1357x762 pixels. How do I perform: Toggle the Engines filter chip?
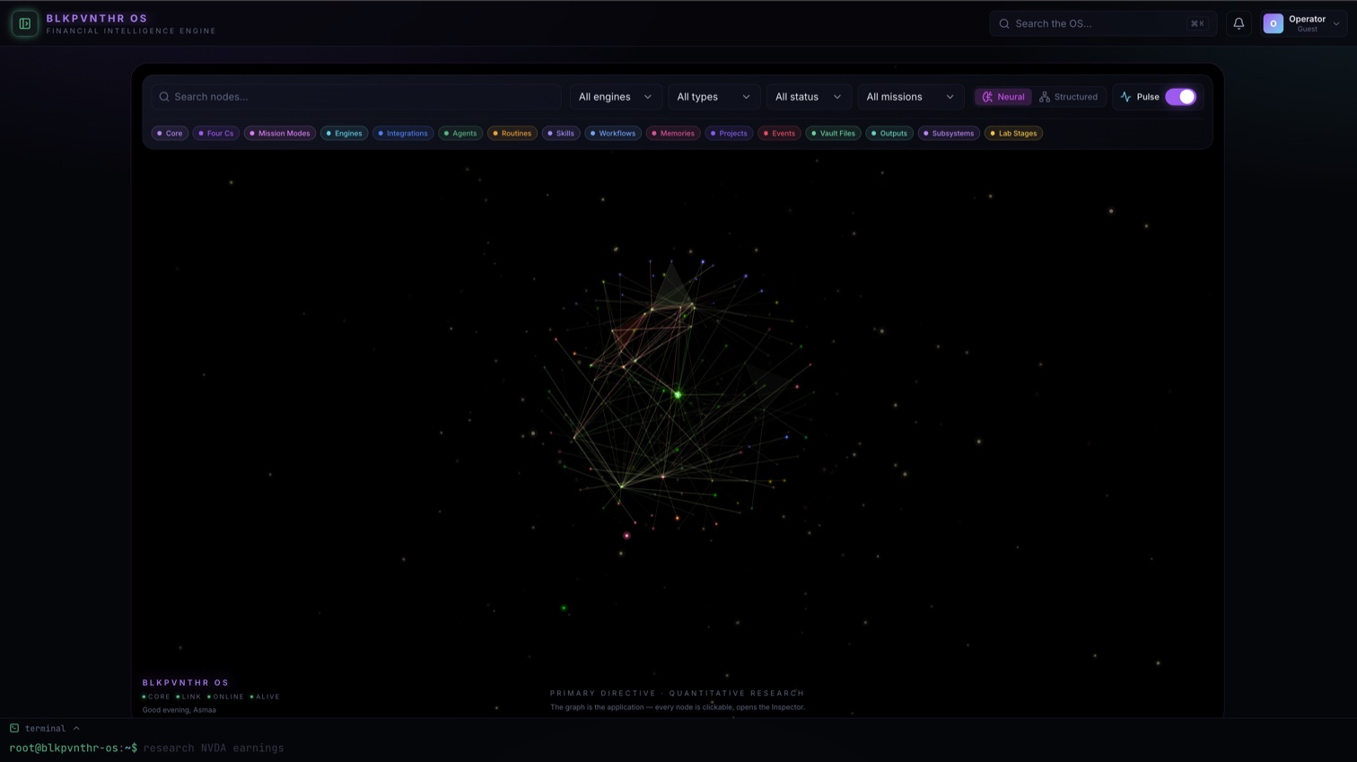[344, 133]
